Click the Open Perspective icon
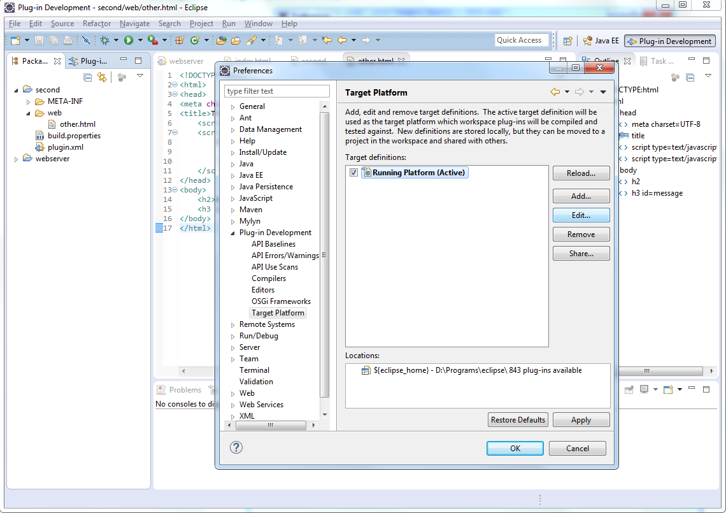Viewport: 726px width, 513px height. (567, 41)
